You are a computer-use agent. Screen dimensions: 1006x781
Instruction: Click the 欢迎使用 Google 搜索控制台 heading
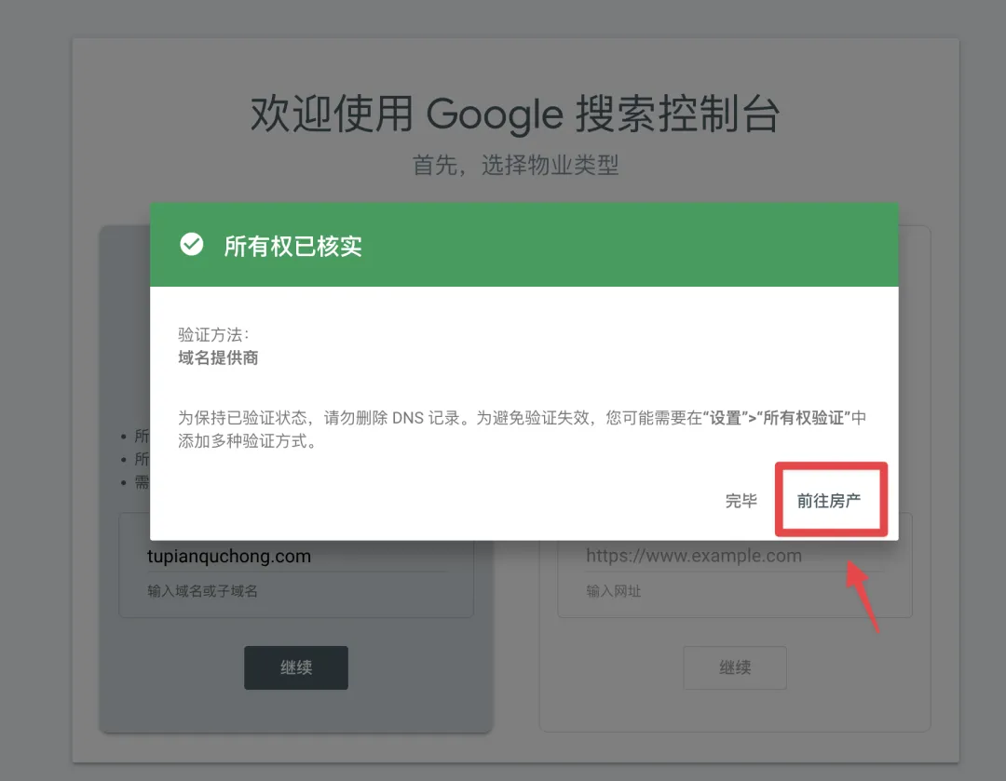point(515,114)
